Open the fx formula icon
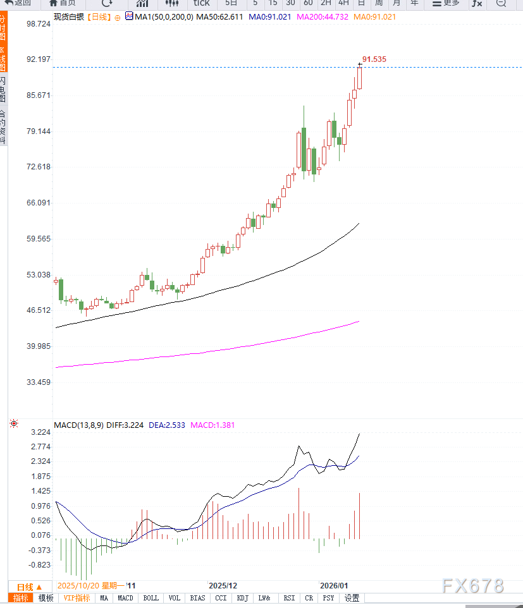The height and width of the screenshot is (608, 523). pyautogui.click(x=477, y=3)
